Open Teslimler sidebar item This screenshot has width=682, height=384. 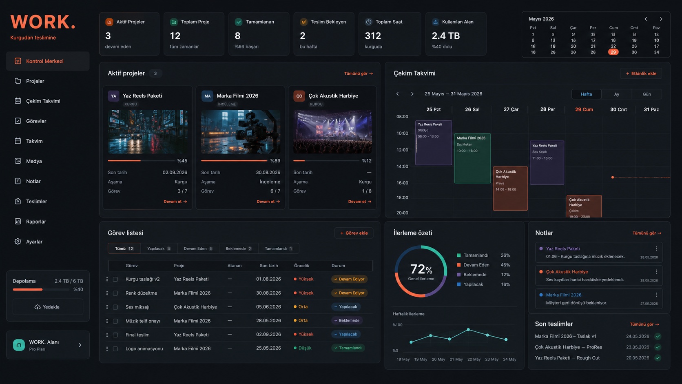pos(48,201)
